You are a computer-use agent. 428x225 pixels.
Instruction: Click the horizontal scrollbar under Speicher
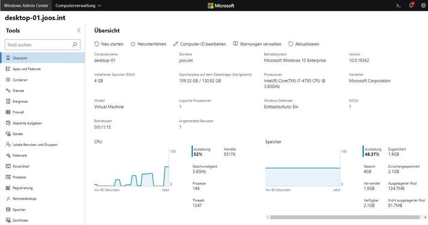pos(345,217)
